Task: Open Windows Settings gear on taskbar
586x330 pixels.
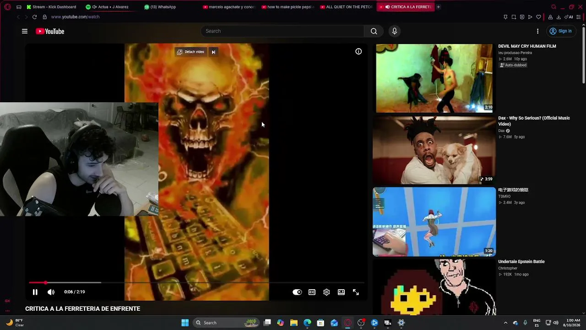Action: [401, 323]
